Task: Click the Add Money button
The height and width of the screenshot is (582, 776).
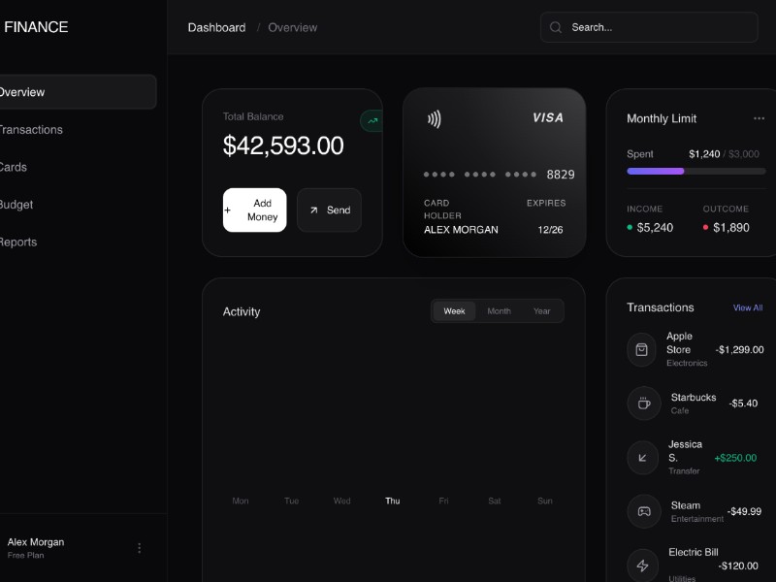Action: pos(254,210)
